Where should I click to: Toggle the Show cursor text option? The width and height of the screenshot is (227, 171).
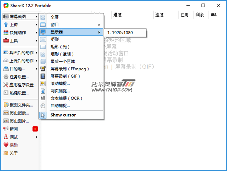pyautogui.click(x=63, y=115)
